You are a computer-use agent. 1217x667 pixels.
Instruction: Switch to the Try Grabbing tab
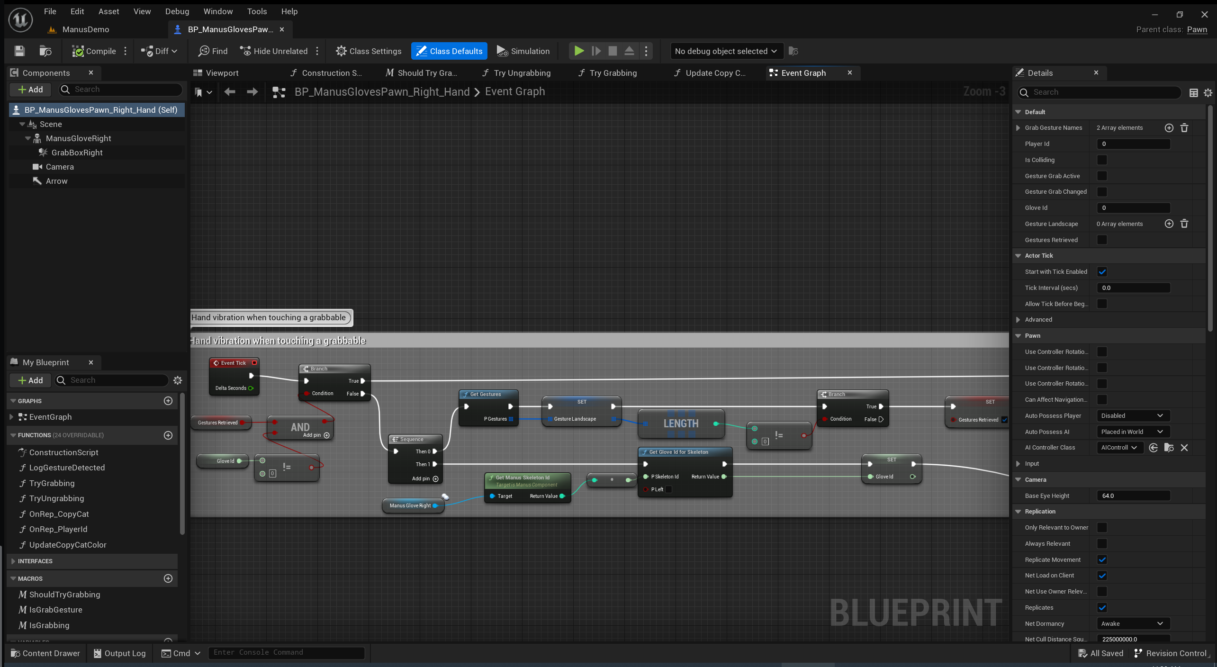[x=613, y=73]
